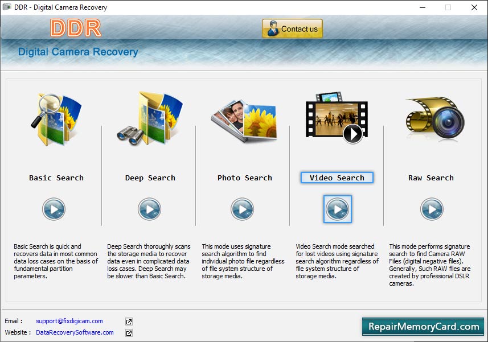
Task: Start Photo Search with its play button
Action: (x=242, y=209)
